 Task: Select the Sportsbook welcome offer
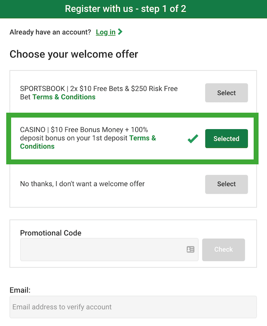[226, 93]
